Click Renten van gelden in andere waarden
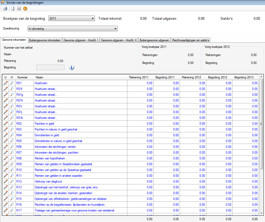265x222 pixels. point(59,176)
